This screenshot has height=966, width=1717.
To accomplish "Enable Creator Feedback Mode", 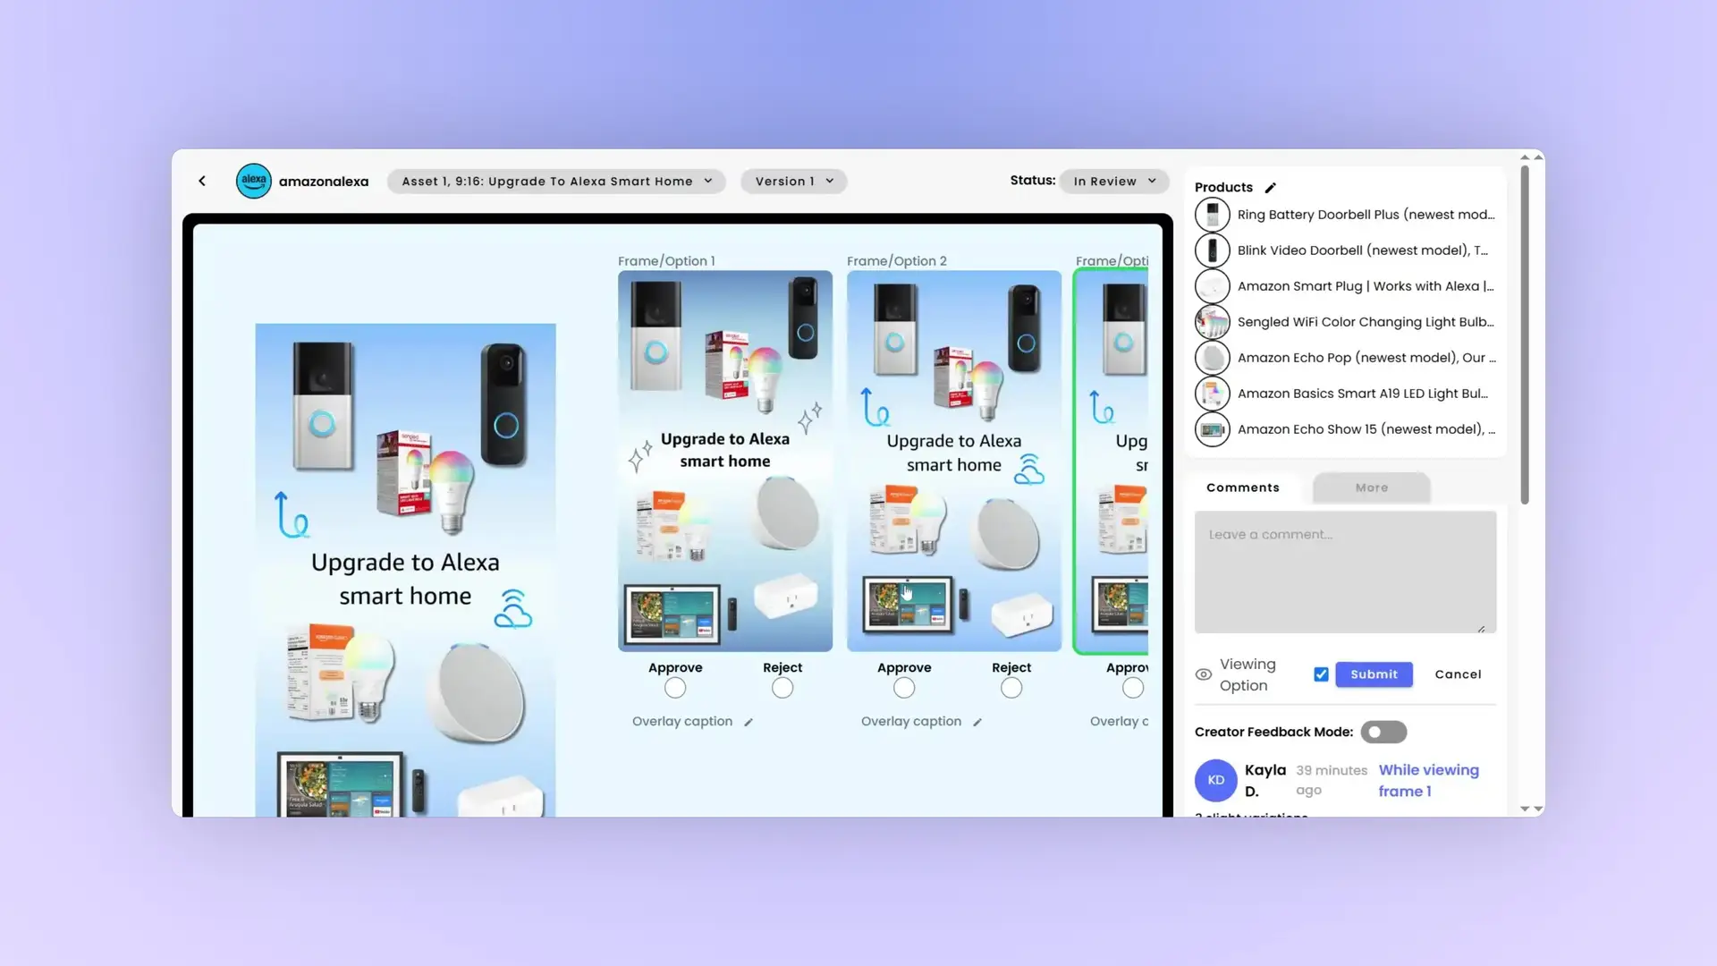I will click(x=1383, y=732).
